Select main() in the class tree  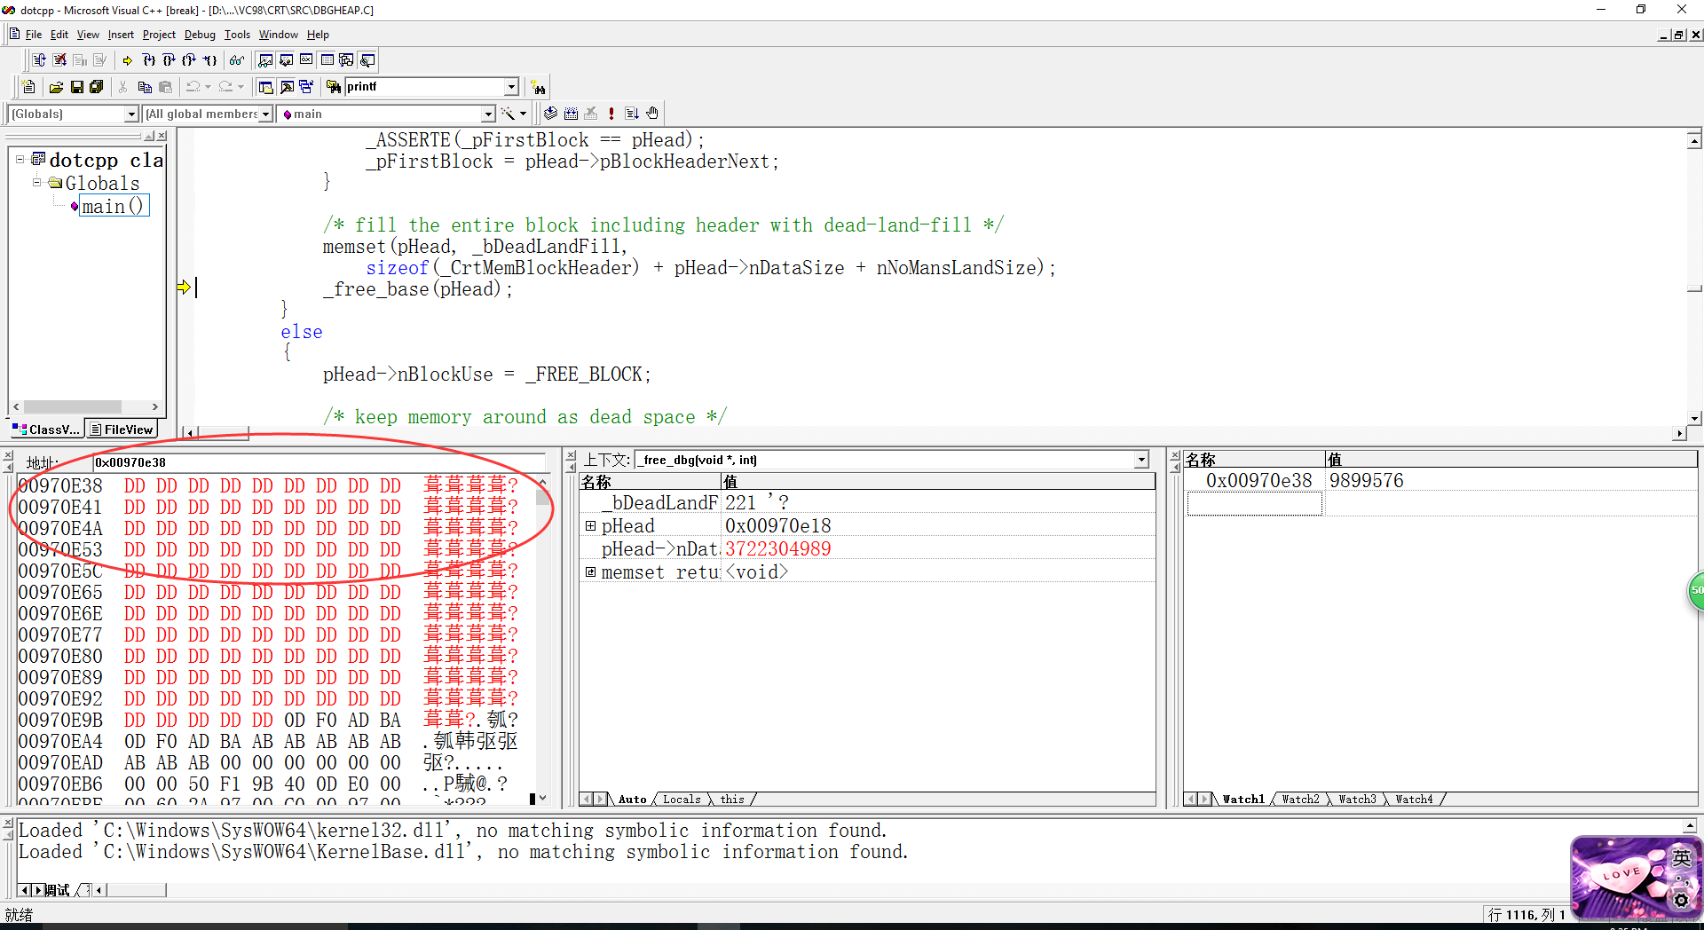[x=113, y=207]
